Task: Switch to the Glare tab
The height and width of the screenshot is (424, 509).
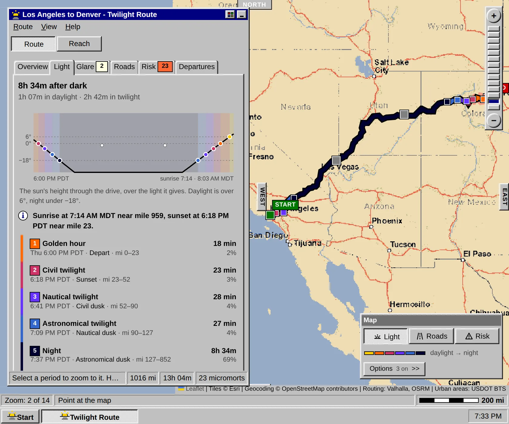Action: pyautogui.click(x=92, y=67)
